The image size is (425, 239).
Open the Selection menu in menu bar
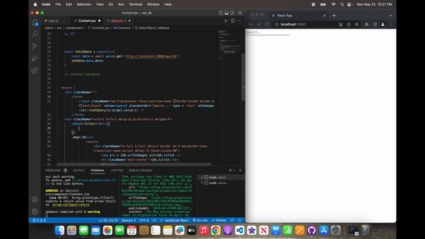point(84,5)
